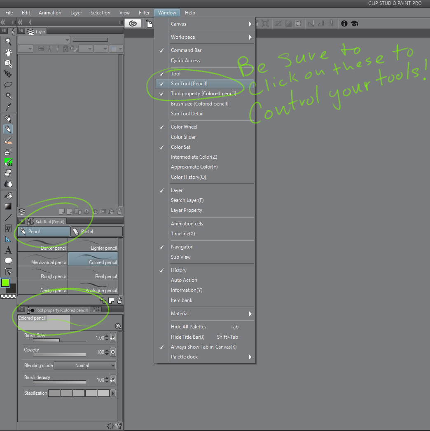Choose the Lighter pencil sub tool
430x431 pixels.
click(x=93, y=245)
